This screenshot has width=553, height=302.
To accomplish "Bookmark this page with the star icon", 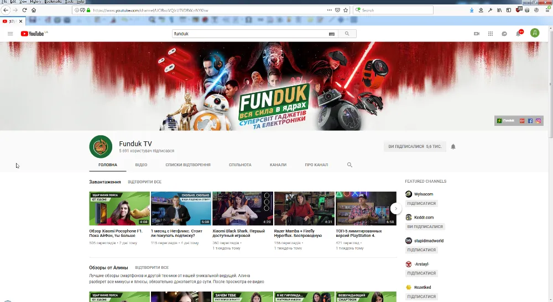I will click(346, 10).
